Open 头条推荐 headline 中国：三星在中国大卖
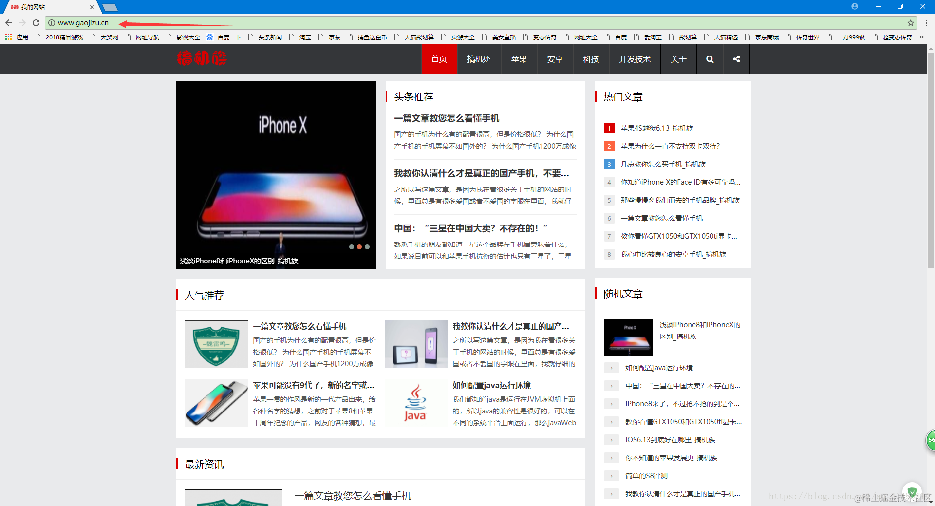The height and width of the screenshot is (506, 935). point(471,228)
